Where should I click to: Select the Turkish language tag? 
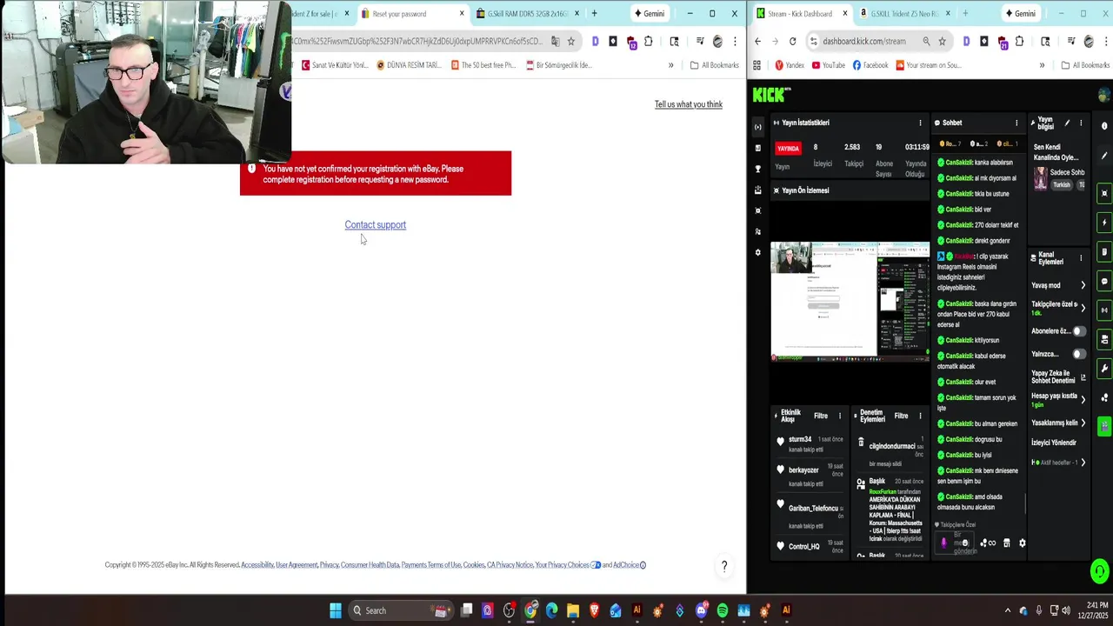(1062, 185)
